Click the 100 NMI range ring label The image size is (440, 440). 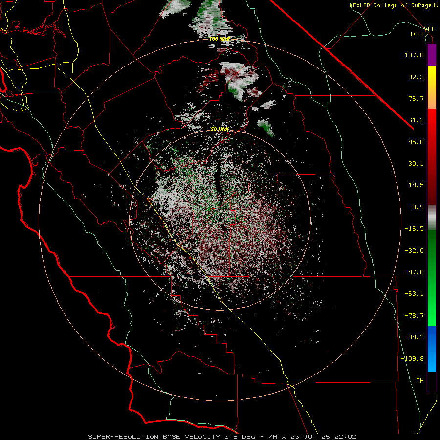pos(220,39)
